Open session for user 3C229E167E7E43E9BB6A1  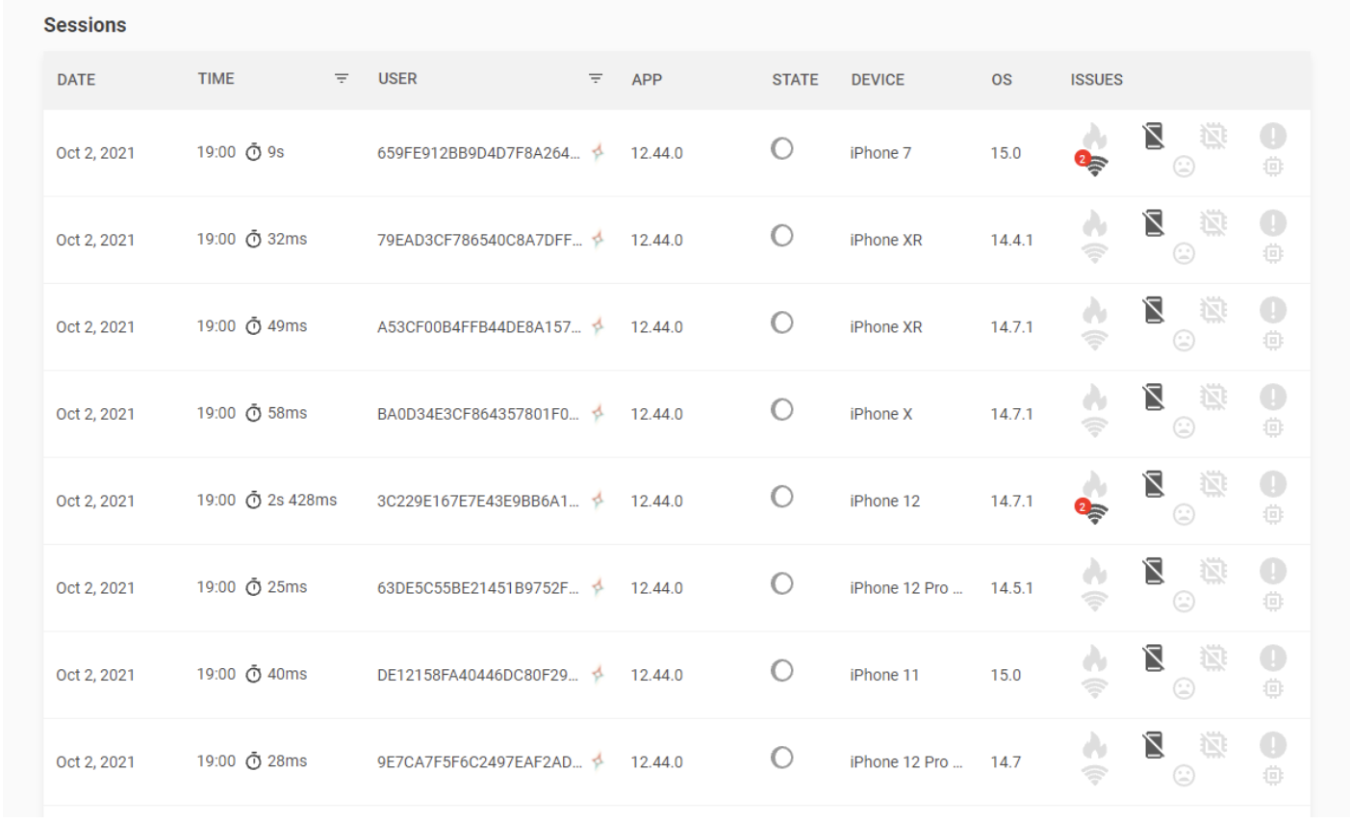(x=479, y=501)
